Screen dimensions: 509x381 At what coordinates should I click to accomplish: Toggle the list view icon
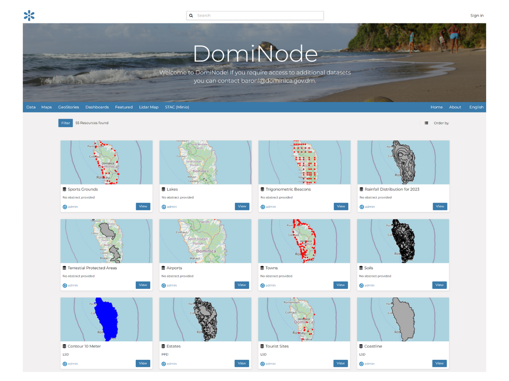(426, 123)
